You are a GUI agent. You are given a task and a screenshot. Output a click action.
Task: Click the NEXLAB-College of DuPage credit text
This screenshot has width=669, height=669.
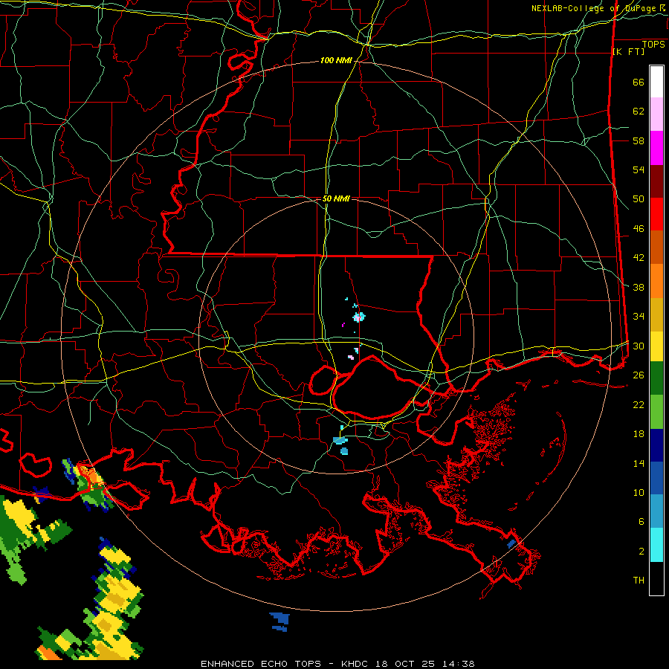point(598,8)
